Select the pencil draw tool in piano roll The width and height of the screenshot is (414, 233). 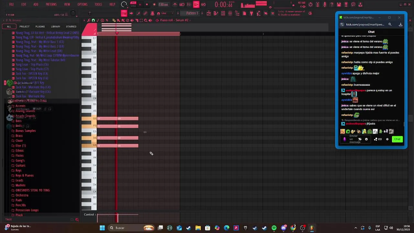(x=114, y=20)
